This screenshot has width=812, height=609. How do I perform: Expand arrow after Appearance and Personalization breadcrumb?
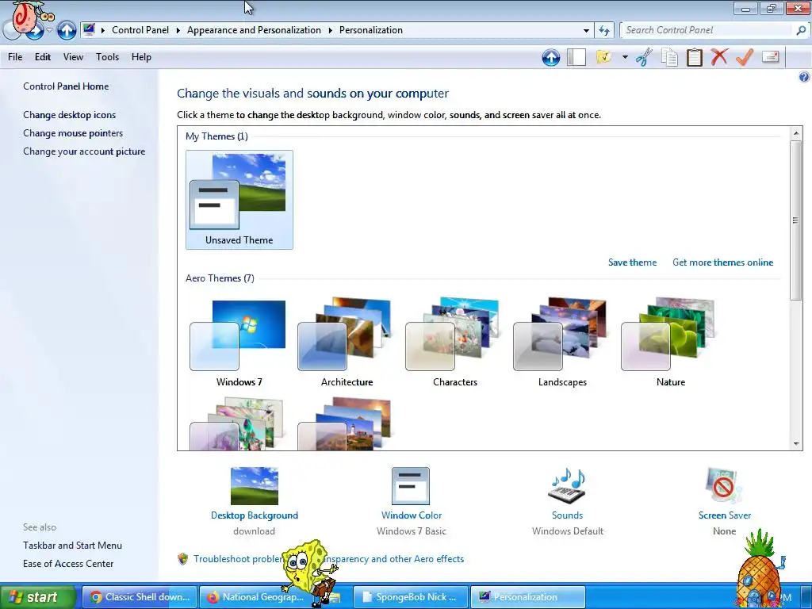click(331, 30)
